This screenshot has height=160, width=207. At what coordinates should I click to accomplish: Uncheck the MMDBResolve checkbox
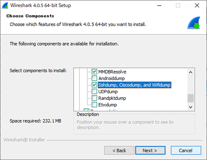coord(94,72)
